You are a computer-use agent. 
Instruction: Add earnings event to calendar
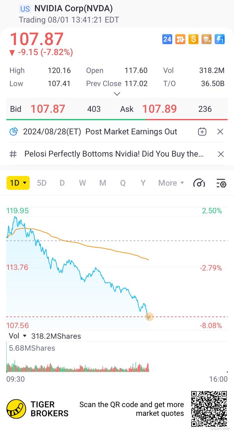[x=202, y=132]
